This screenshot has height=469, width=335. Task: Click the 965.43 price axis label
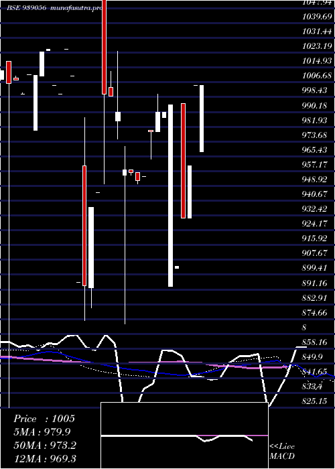315,150
